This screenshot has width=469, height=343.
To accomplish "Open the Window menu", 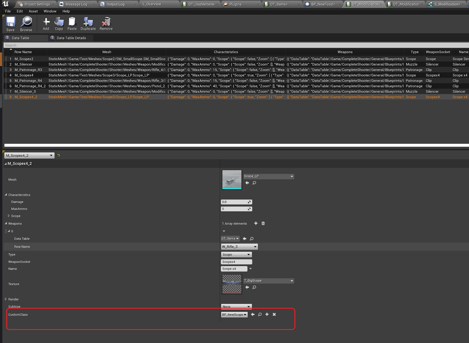I will point(50,11).
